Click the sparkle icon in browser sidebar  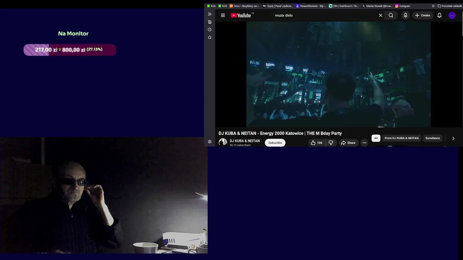209,14
